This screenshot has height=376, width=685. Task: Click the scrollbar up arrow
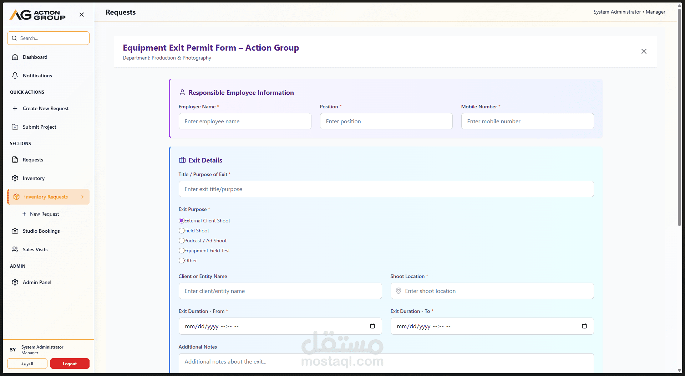(x=679, y=5)
